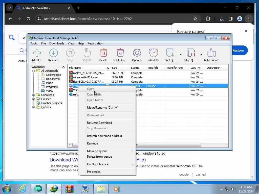Viewport: 259px width, 194px height.
Task: Open Internet Explorer from taskbar
Action: point(23,189)
